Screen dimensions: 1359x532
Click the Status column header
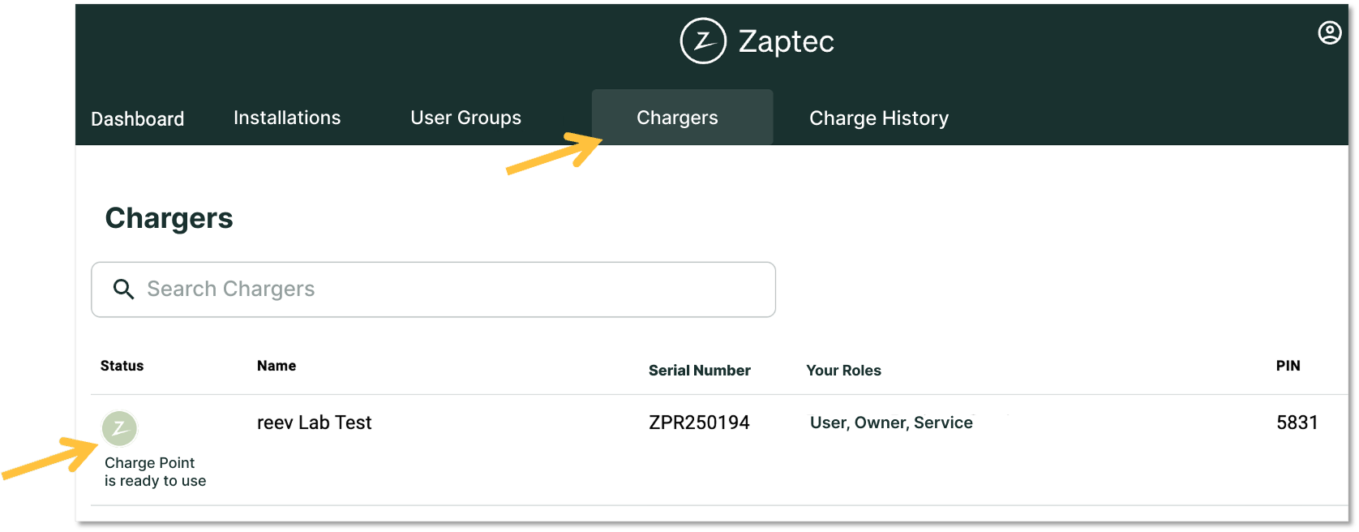tap(122, 366)
